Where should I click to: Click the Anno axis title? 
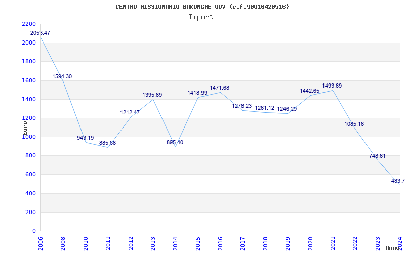[x=392, y=248]
